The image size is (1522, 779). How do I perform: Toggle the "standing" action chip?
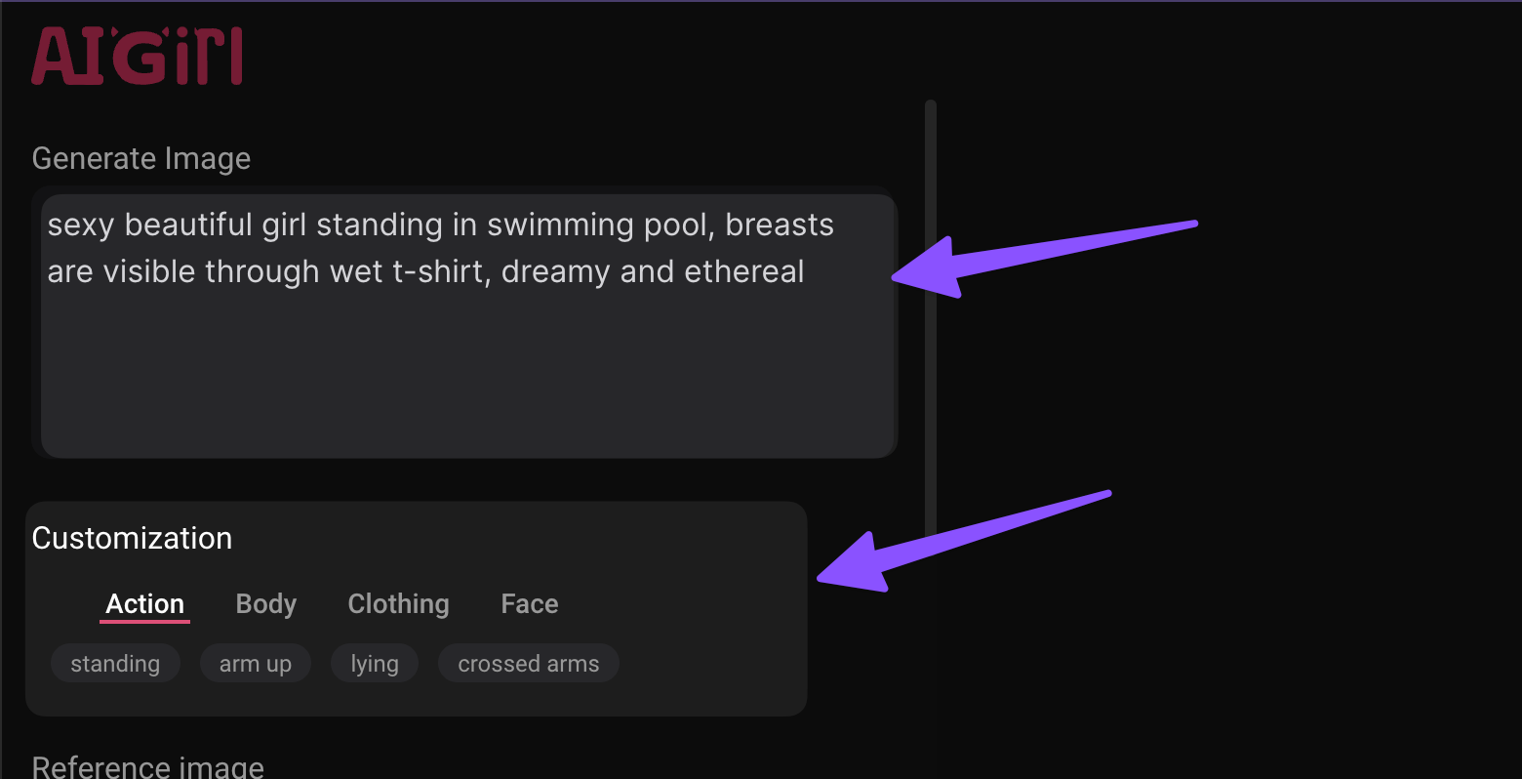coord(115,664)
